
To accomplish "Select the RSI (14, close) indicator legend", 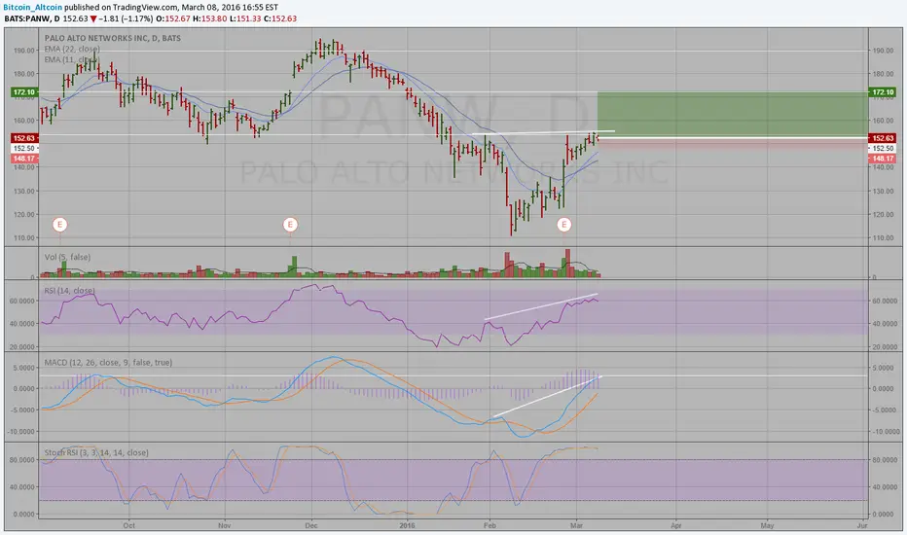I will (69, 290).
